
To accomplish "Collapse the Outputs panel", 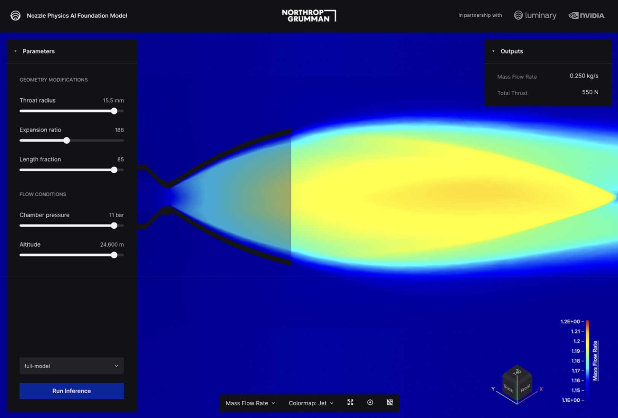I will click(x=494, y=51).
